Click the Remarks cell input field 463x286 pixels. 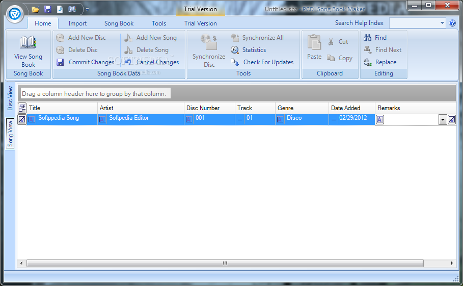tap(411, 120)
